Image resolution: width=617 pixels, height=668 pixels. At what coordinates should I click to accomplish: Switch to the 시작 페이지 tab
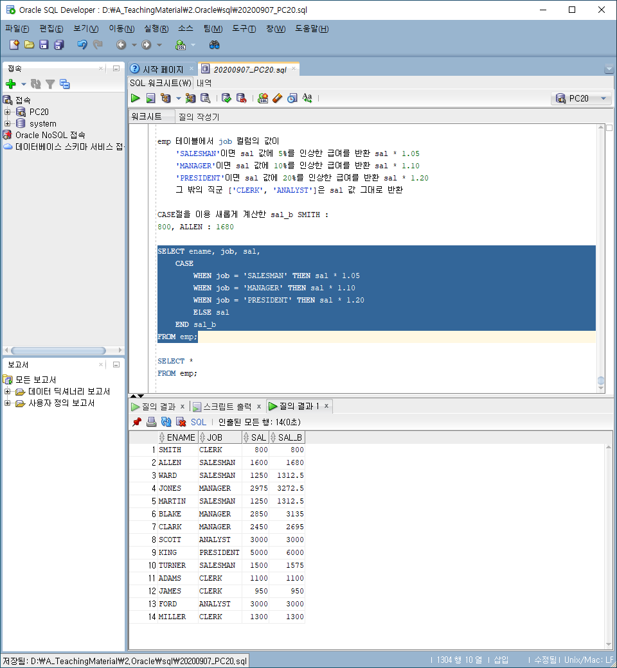click(x=163, y=69)
